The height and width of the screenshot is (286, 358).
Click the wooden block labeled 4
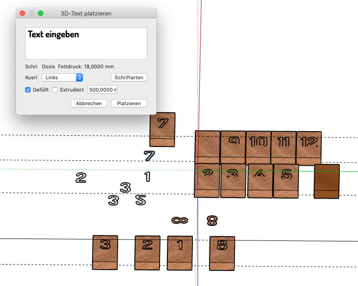[x=259, y=180]
